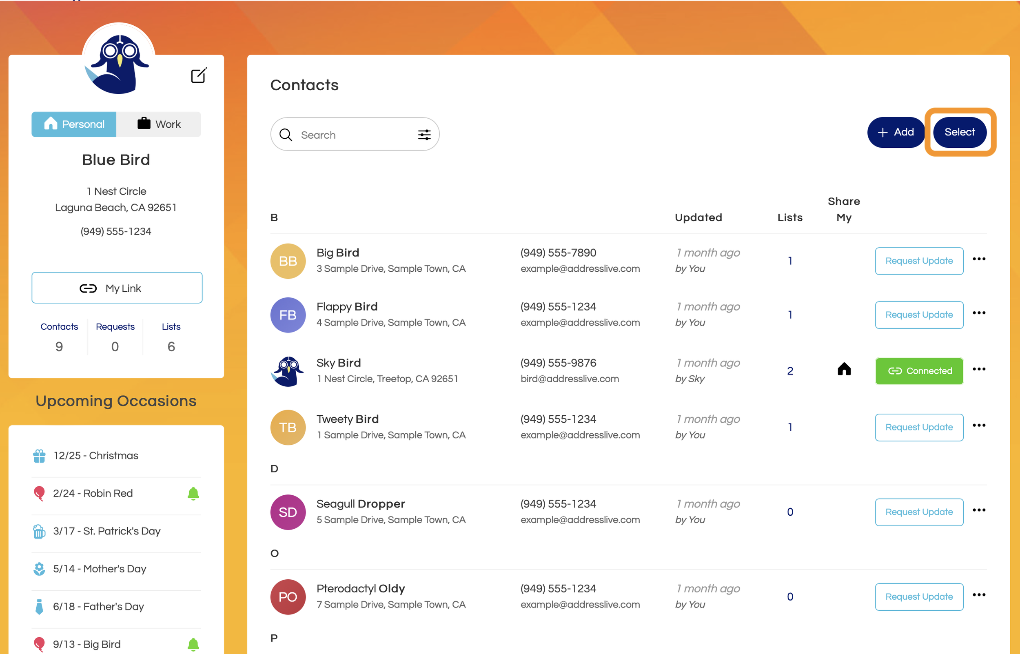Open the three-dot menu for Big Bird

[979, 259]
